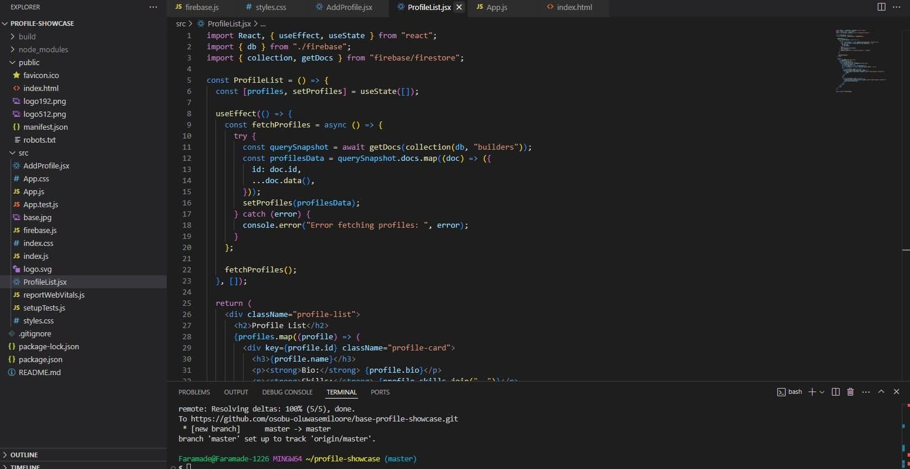Maximize terminal panel with the up chevron
910x469 pixels.
(x=881, y=392)
